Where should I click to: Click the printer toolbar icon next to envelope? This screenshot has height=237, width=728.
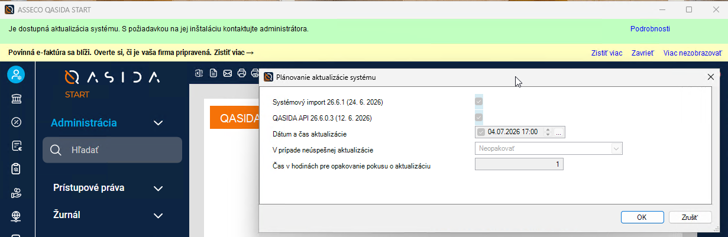click(242, 73)
